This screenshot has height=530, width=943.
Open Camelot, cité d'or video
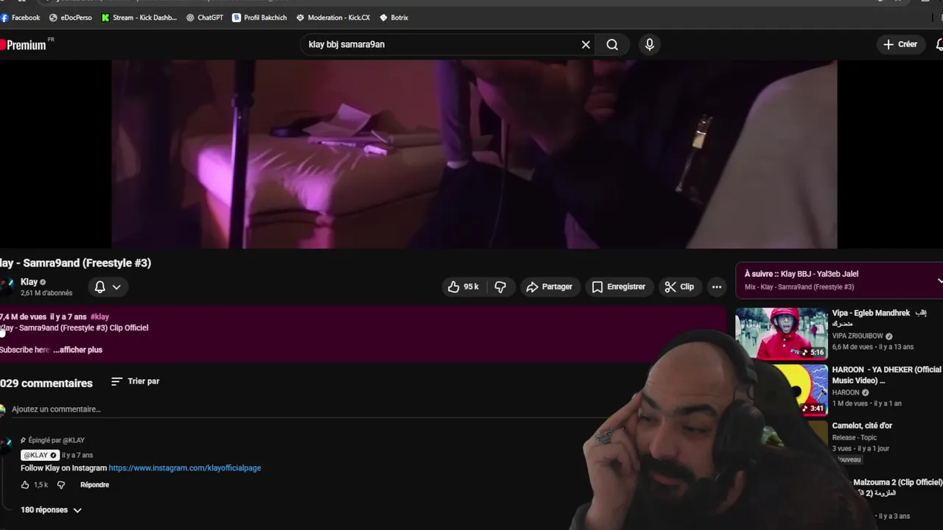pyautogui.click(x=862, y=426)
